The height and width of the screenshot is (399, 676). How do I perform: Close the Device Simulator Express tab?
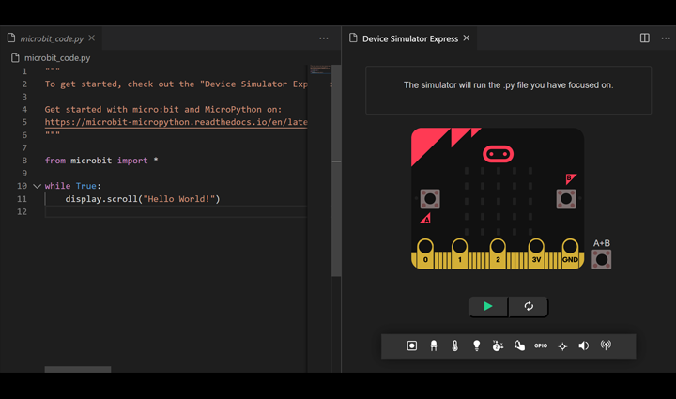pos(467,38)
